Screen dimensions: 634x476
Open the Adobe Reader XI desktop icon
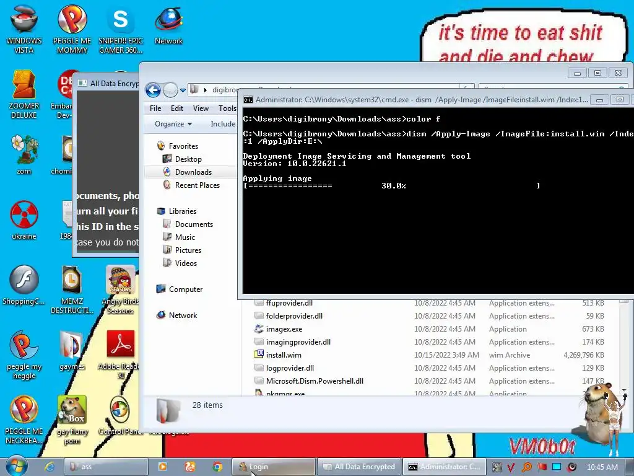[x=121, y=355]
